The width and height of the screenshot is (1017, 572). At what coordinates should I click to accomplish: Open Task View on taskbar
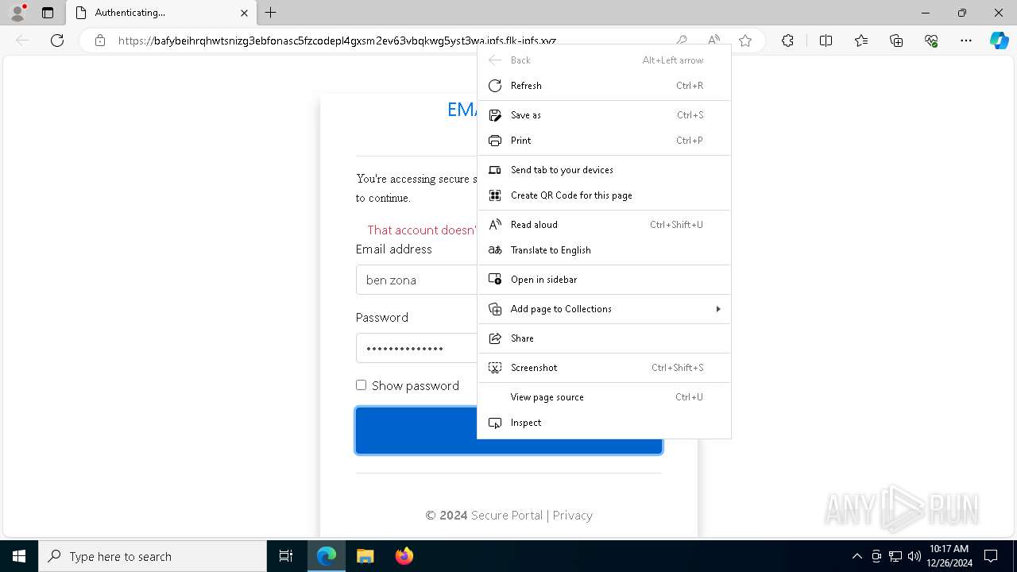[286, 556]
